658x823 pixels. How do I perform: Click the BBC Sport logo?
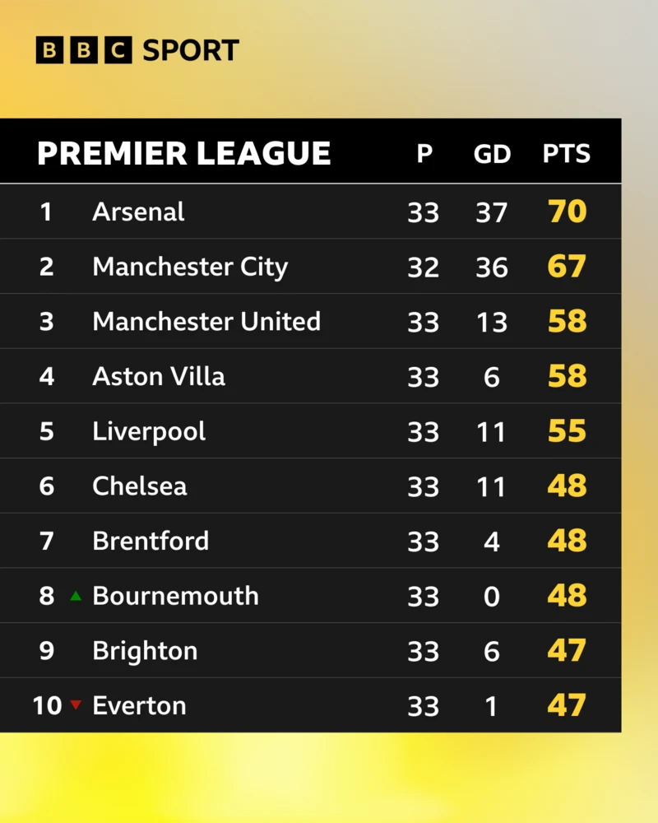point(137,50)
